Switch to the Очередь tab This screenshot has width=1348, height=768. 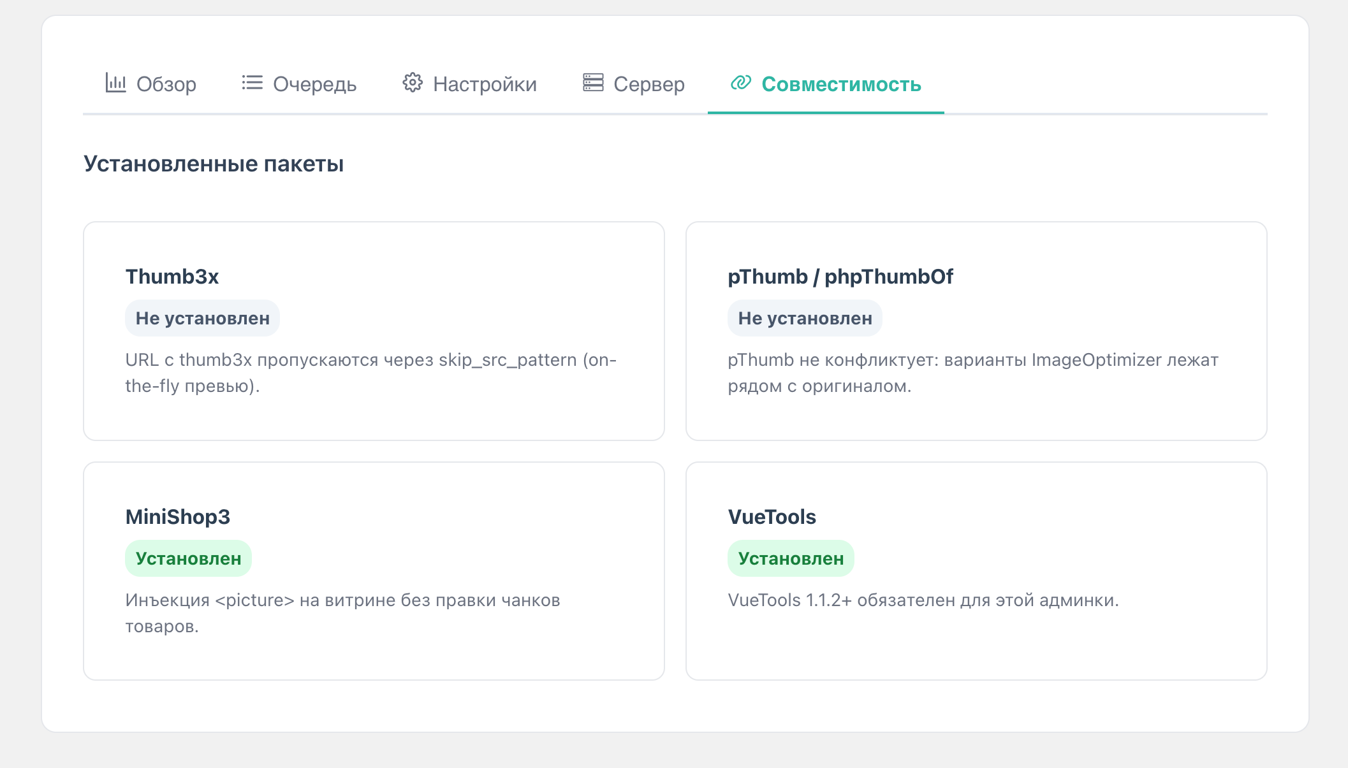[299, 84]
